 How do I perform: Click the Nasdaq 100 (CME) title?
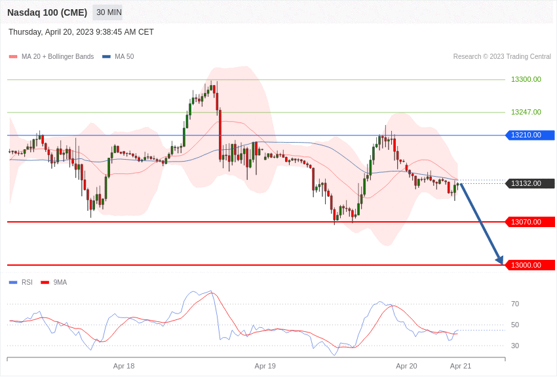(47, 12)
